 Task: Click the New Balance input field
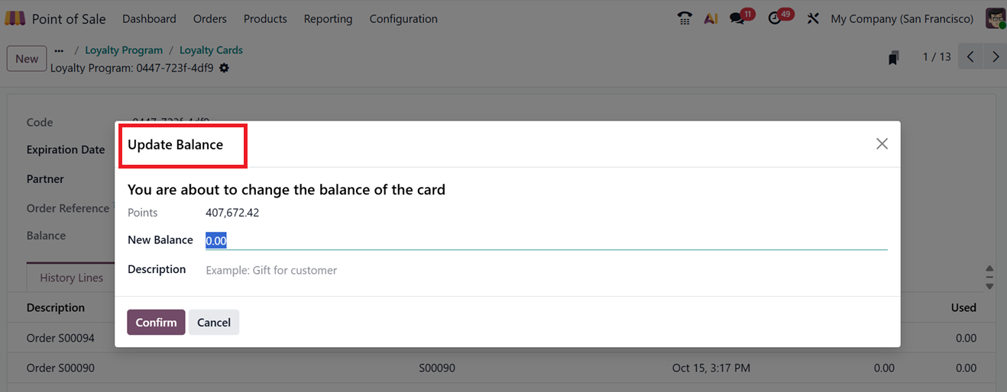(546, 240)
